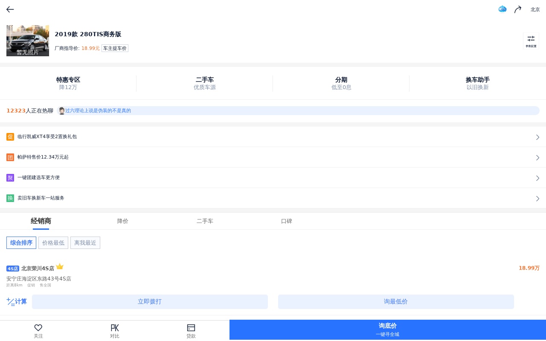Click 询底价 一键寻全城 button
Viewport: 546px width, 341px height.
[x=388, y=330]
